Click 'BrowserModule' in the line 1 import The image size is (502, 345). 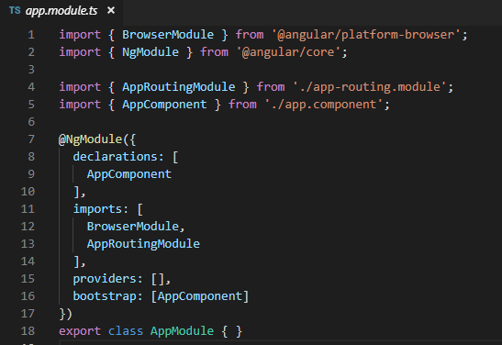click(168, 35)
